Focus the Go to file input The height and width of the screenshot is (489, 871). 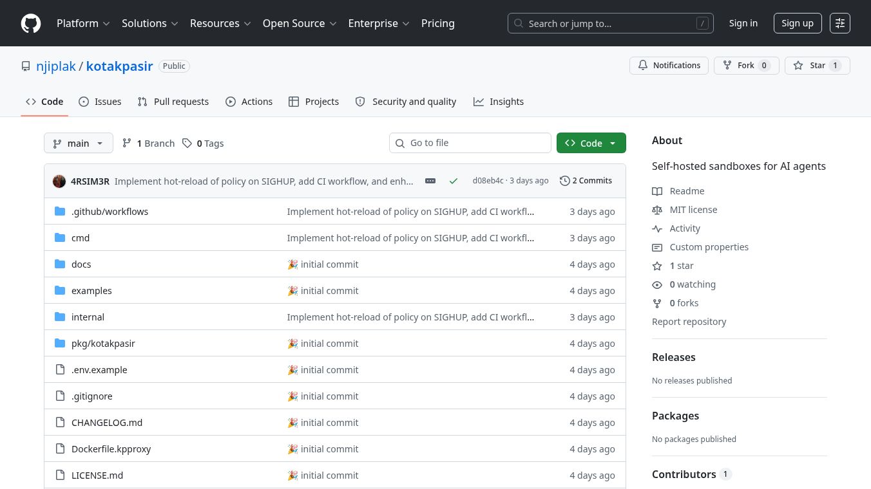click(470, 143)
